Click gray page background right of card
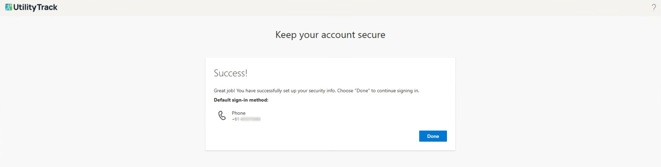The width and height of the screenshot is (661, 167). 558,105
